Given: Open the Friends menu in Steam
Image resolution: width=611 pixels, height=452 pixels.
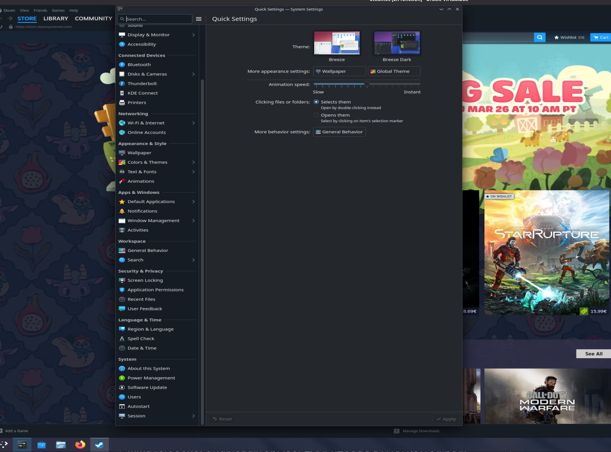Looking at the screenshot, I should 40,10.
